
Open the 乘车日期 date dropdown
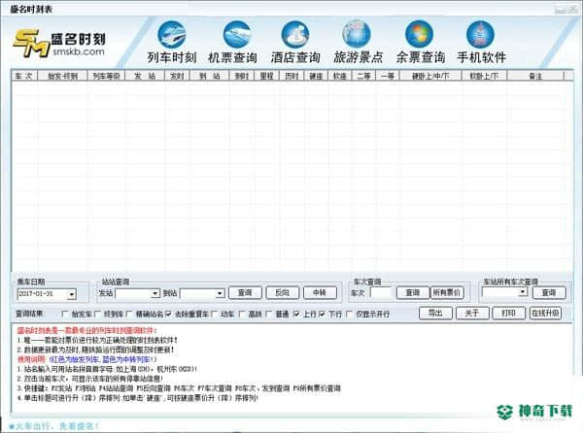(71, 294)
